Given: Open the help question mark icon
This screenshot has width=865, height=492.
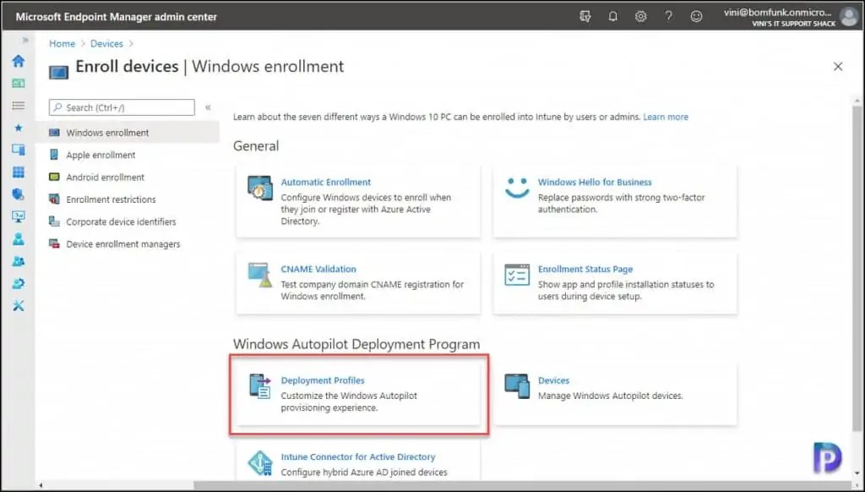Looking at the screenshot, I should [x=668, y=16].
